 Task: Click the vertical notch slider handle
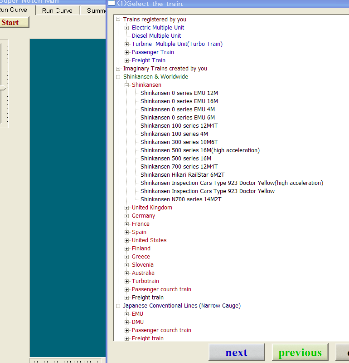coord(3,88)
